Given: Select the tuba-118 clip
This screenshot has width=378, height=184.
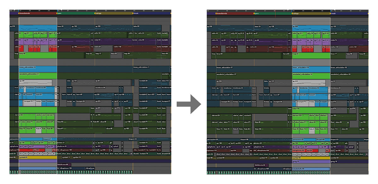Looking at the screenshot, I should (311, 110).
